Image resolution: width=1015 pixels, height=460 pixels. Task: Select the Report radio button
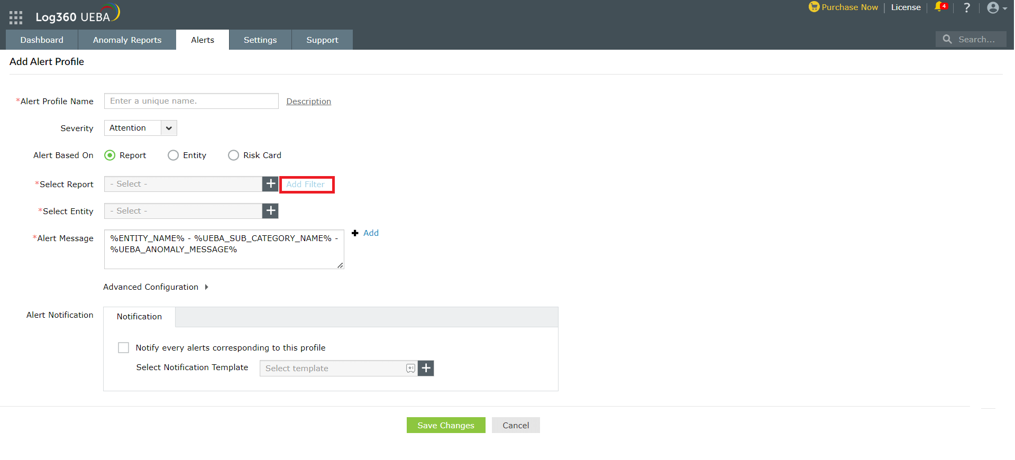coord(110,155)
